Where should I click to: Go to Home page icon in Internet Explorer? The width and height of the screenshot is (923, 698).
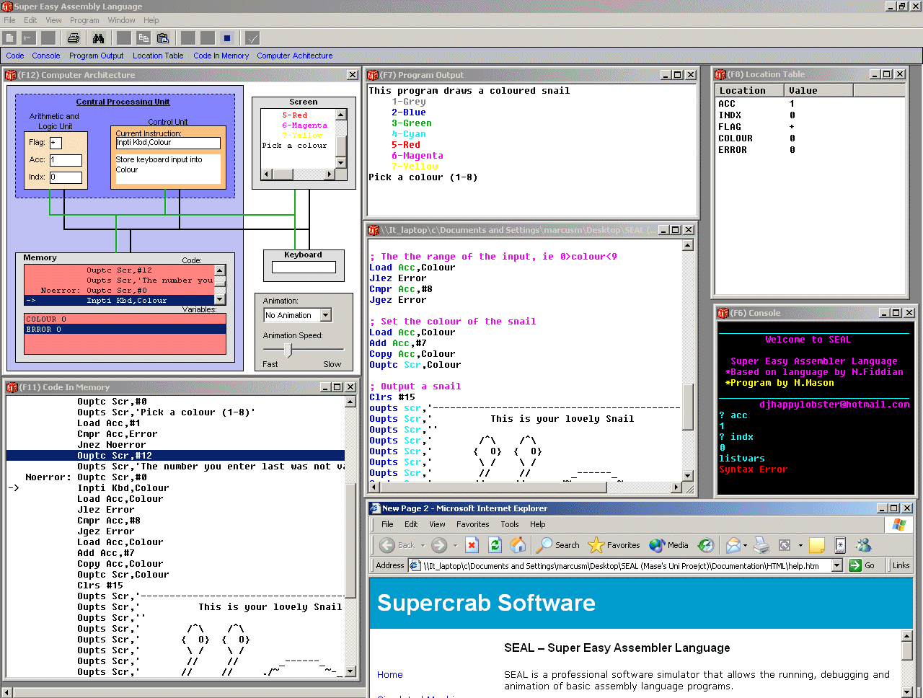tap(518, 545)
